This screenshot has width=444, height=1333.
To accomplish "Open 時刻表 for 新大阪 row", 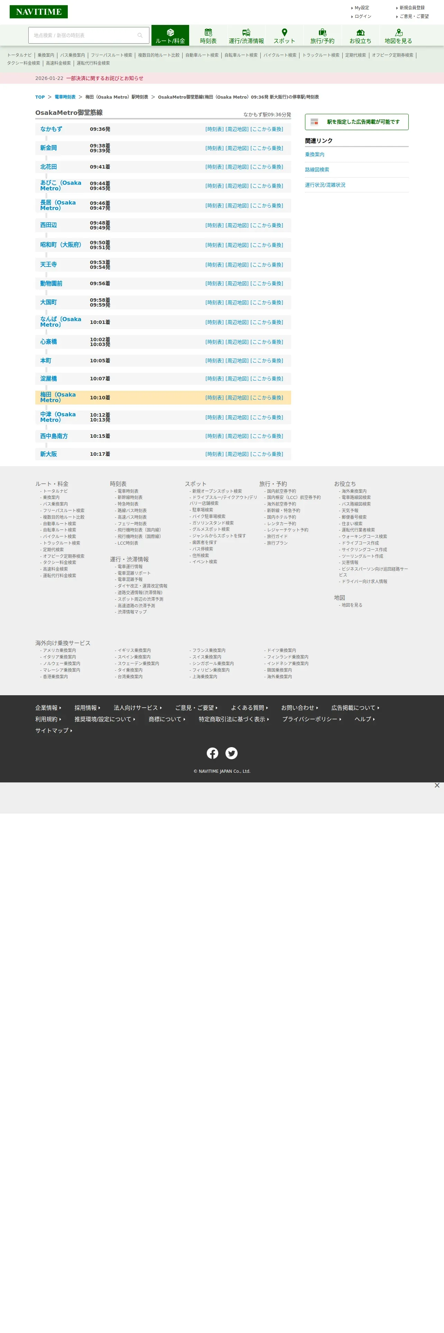I will pos(214,454).
